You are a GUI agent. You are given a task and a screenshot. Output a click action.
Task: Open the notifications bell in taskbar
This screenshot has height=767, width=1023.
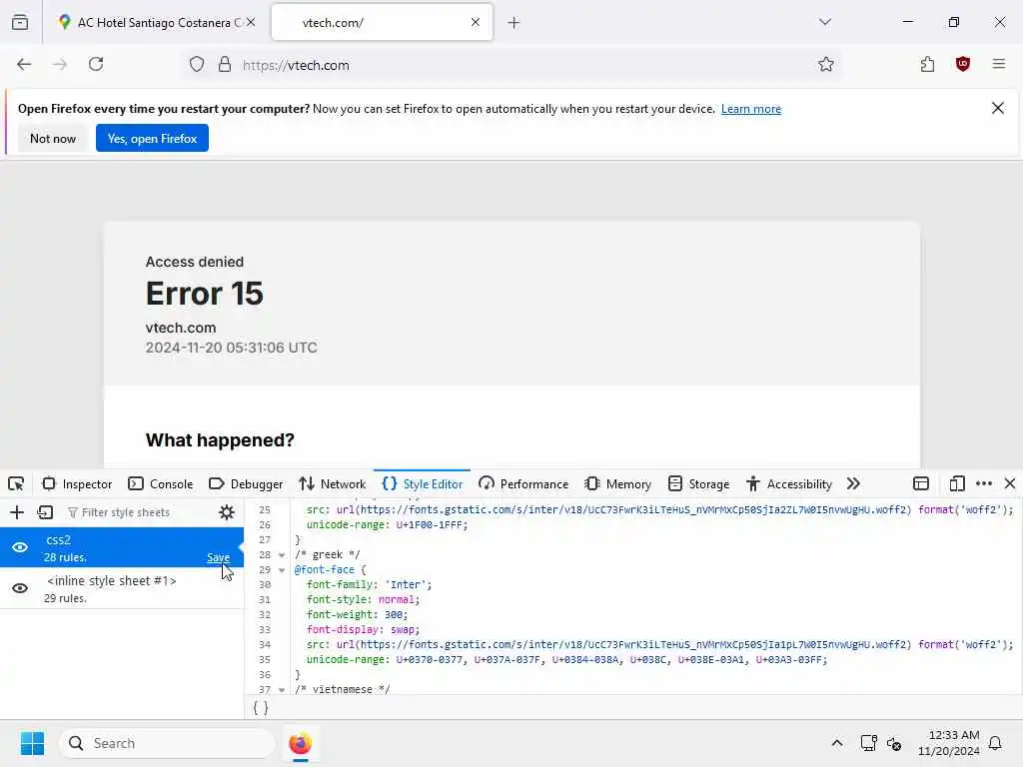pyautogui.click(x=996, y=743)
